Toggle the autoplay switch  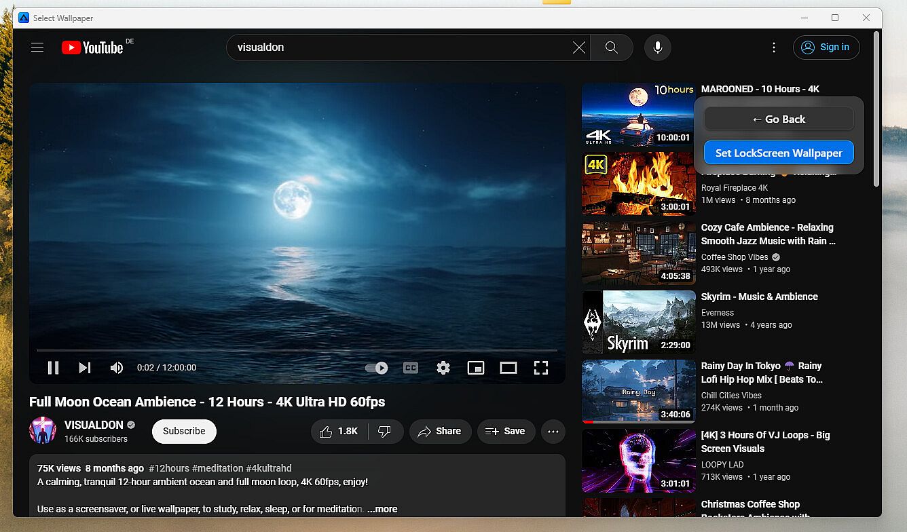(x=377, y=368)
